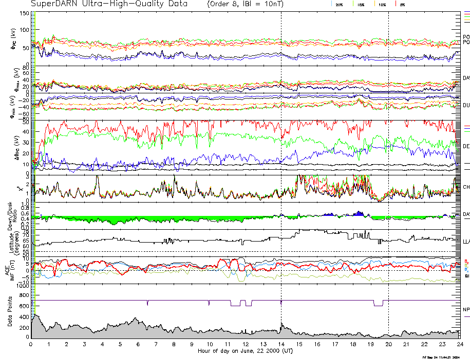Select the 15% legend entry
470x359 pixels.
(x=361, y=4)
